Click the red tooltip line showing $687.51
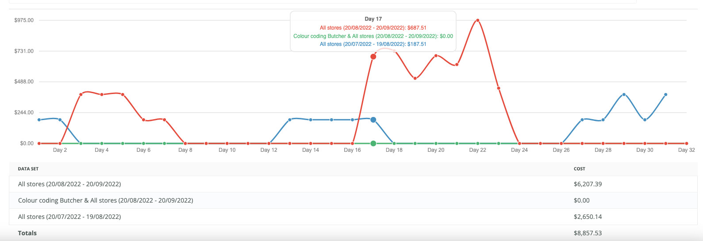703x241 pixels. [373, 28]
